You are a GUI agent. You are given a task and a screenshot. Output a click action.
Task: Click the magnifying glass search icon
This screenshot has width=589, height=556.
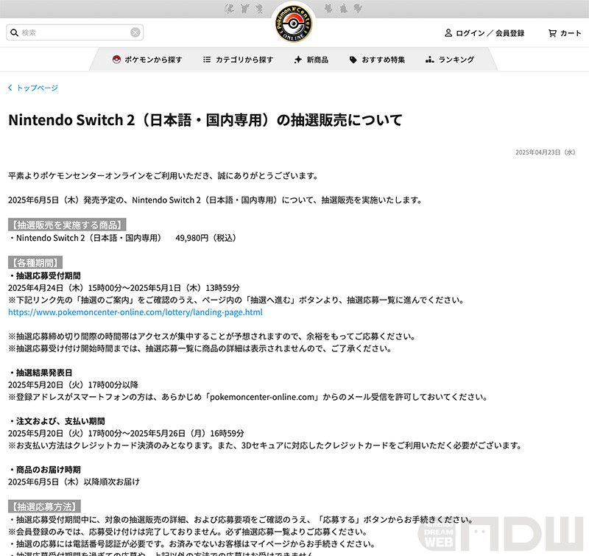point(14,32)
